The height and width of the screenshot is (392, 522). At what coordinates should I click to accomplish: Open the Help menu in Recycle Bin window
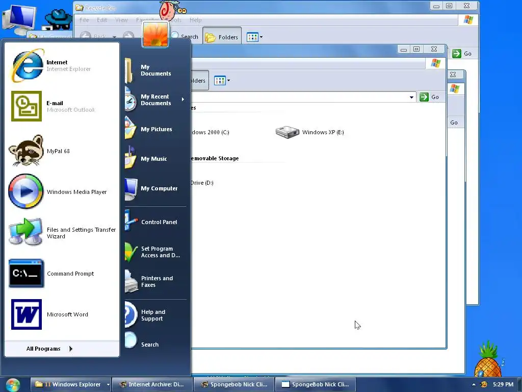pyautogui.click(x=196, y=20)
